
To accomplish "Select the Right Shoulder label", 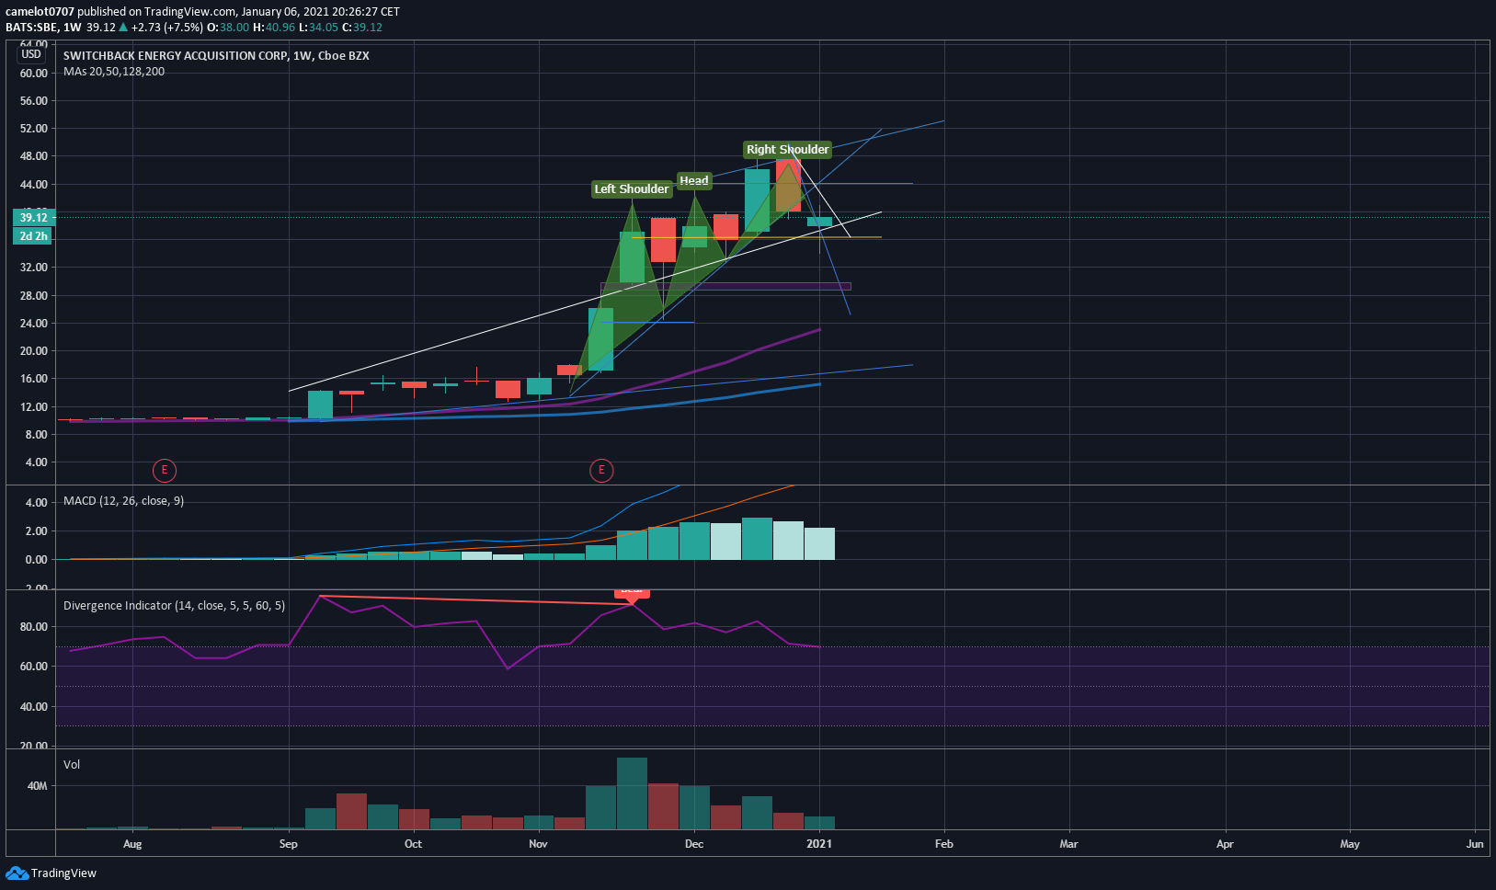I will tap(787, 149).
